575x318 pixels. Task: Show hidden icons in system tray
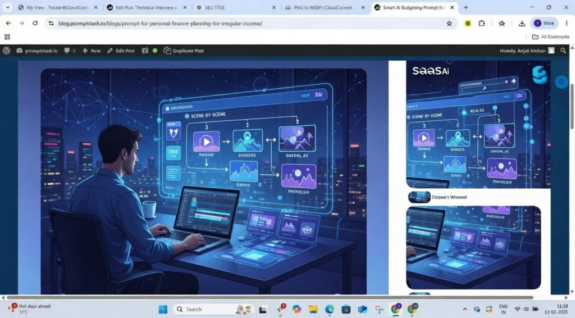(464, 310)
